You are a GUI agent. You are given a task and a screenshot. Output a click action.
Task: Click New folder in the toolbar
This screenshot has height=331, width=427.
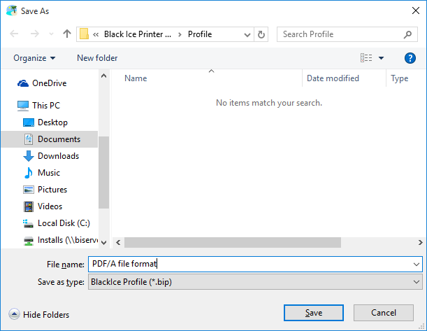coord(97,58)
